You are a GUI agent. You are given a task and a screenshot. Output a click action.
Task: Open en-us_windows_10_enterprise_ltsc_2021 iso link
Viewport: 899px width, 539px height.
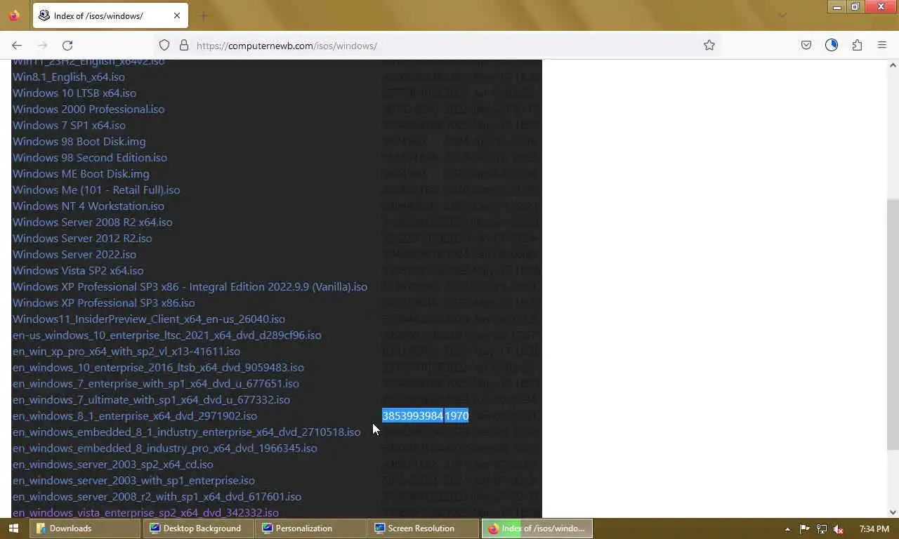tap(166, 335)
